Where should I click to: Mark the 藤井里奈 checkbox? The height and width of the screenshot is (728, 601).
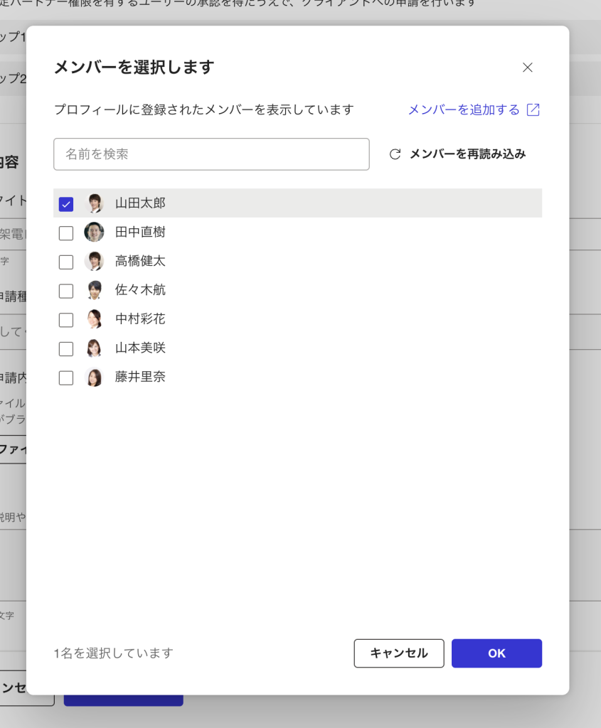pyautogui.click(x=66, y=378)
